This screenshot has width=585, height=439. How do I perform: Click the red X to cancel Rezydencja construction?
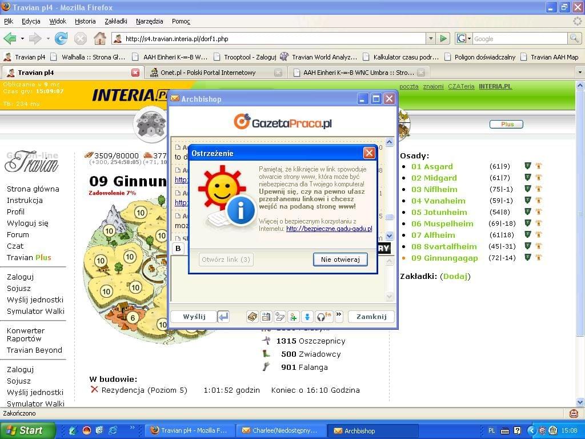click(x=94, y=390)
